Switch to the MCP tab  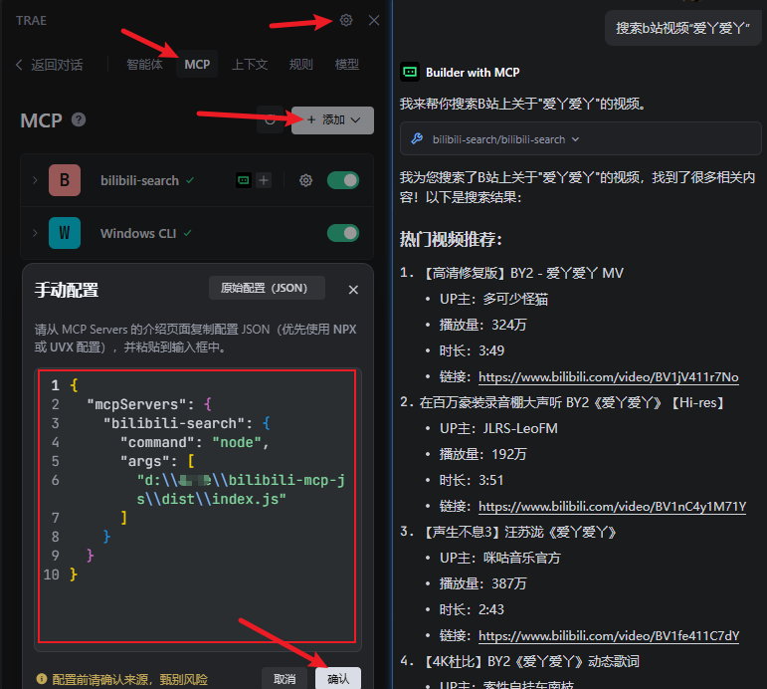click(x=197, y=64)
